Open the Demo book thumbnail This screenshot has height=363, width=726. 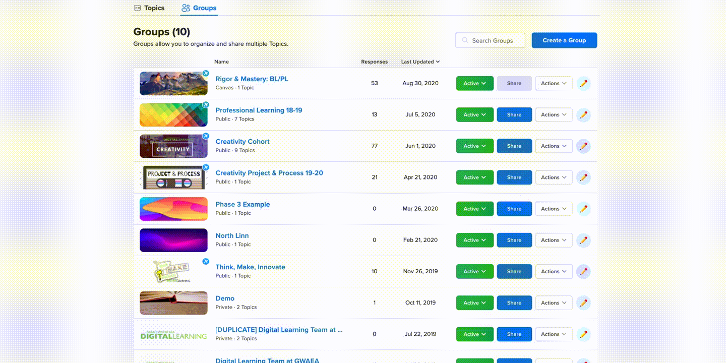pyautogui.click(x=173, y=303)
